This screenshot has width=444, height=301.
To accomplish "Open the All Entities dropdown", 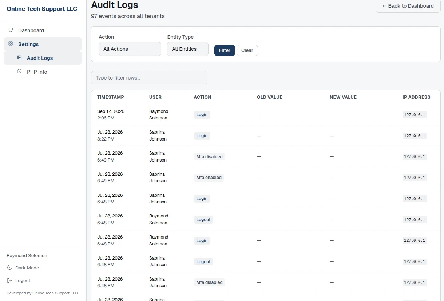I will [188, 49].
